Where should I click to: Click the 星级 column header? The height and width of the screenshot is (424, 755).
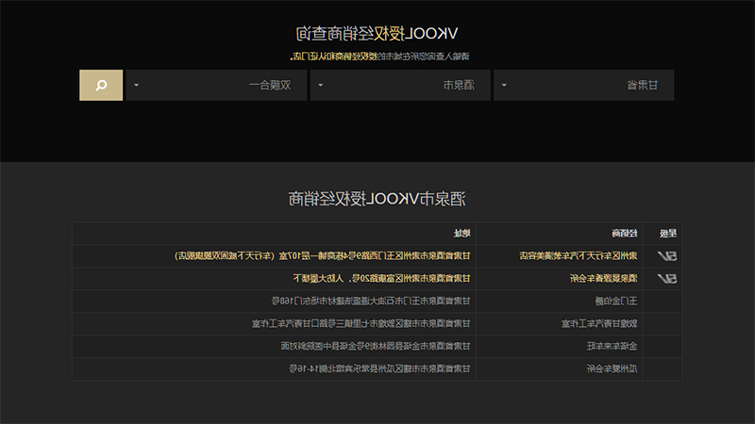point(668,234)
